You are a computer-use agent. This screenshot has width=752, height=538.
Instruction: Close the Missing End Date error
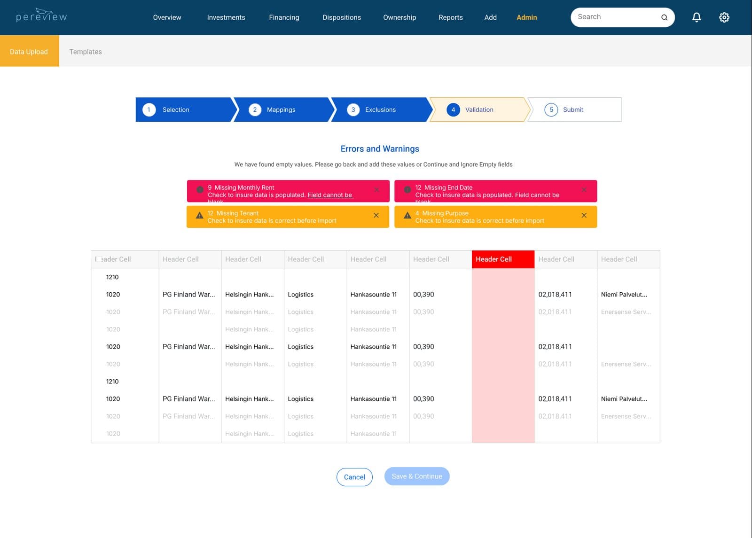click(x=584, y=190)
